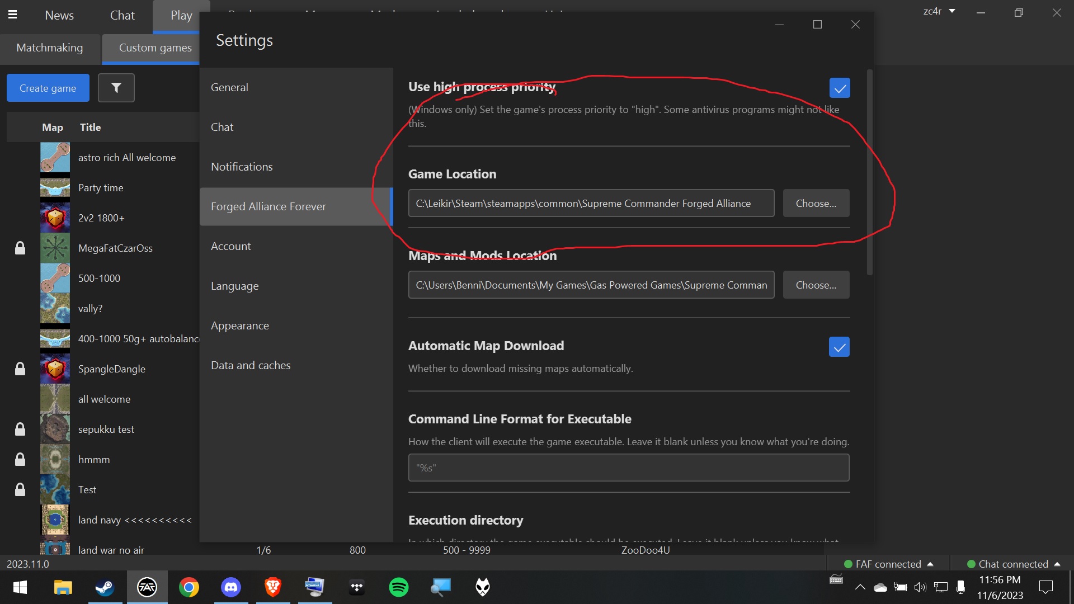Open Steam from the taskbar

point(105,587)
